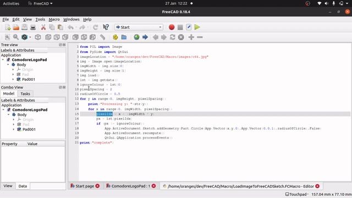Paste using the clipboard icon
Image resolution: width=352 pixels, height=198 pixels.
(x=60, y=28)
